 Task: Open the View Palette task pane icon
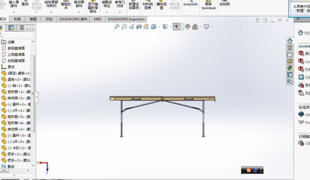tap(290, 61)
